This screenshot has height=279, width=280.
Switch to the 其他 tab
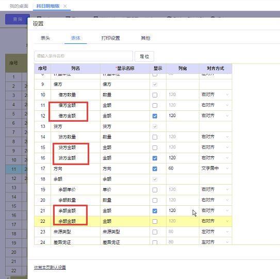[145, 38]
